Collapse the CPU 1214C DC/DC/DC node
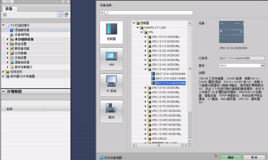268x160 pixels. click(x=146, y=69)
